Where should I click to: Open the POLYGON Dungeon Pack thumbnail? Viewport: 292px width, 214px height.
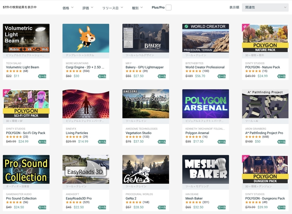point(265,169)
